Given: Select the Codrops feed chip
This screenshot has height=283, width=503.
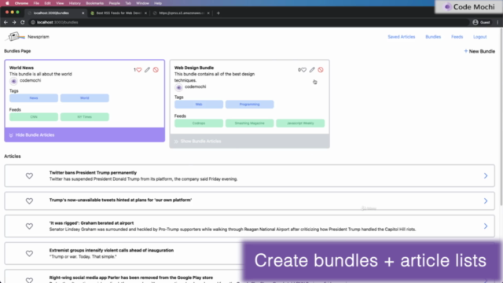Looking at the screenshot, I should pos(199,123).
